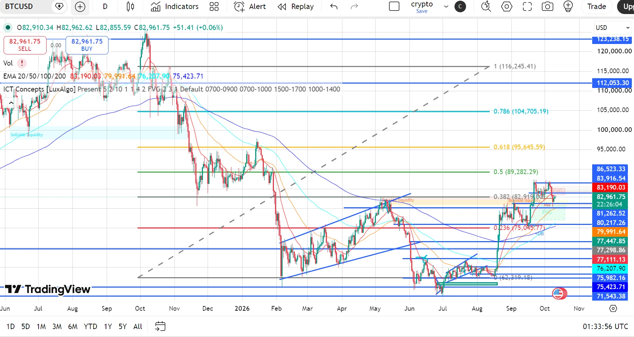Show All data range
This screenshot has width=634, height=337.
tap(138, 327)
